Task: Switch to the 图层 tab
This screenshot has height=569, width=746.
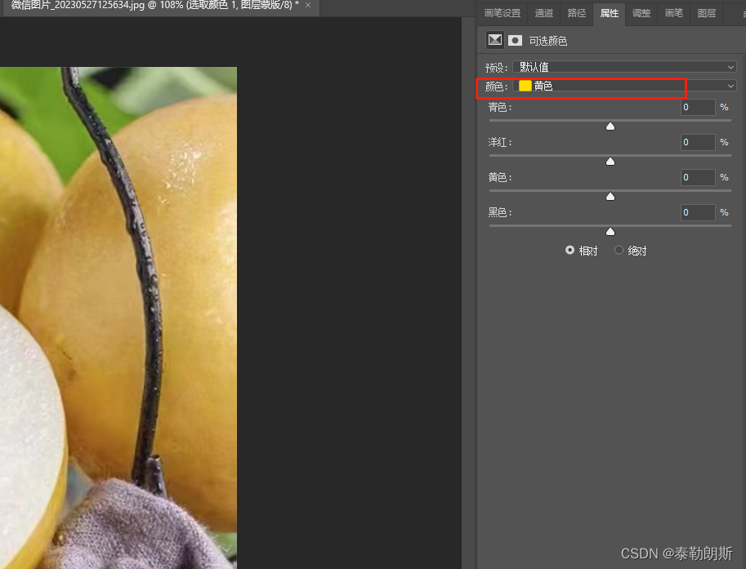Action: (x=707, y=13)
